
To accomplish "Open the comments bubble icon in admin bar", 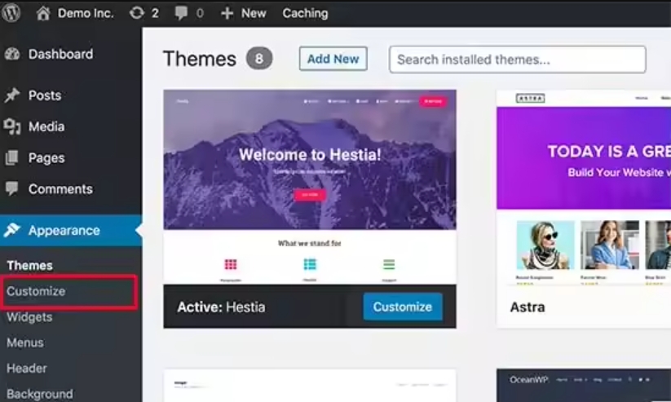I will pyautogui.click(x=181, y=13).
